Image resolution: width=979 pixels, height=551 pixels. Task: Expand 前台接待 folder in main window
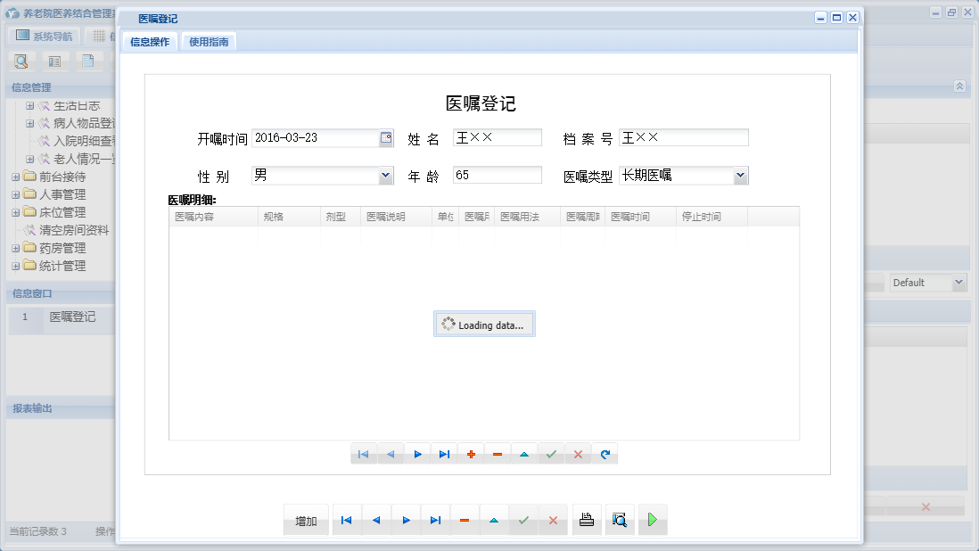16,177
